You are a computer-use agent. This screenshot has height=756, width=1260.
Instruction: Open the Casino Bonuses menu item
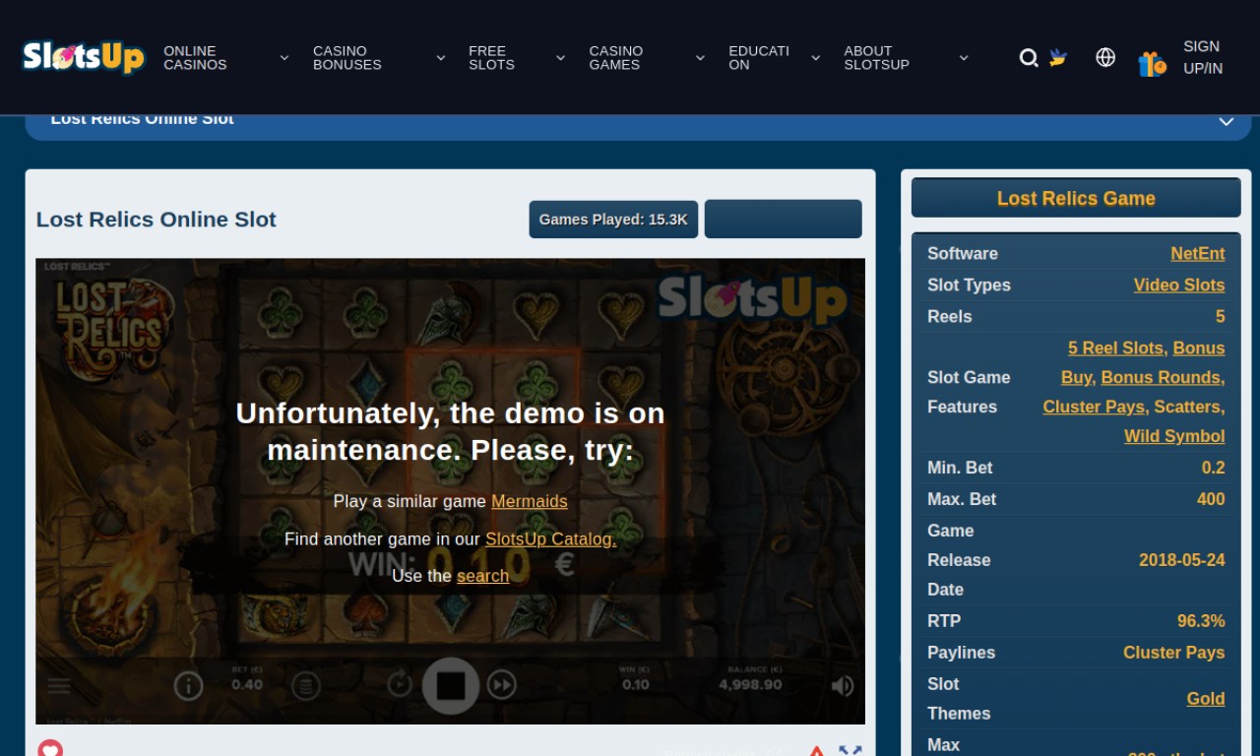[x=346, y=58]
